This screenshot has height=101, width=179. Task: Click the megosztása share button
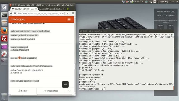(x=51, y=91)
